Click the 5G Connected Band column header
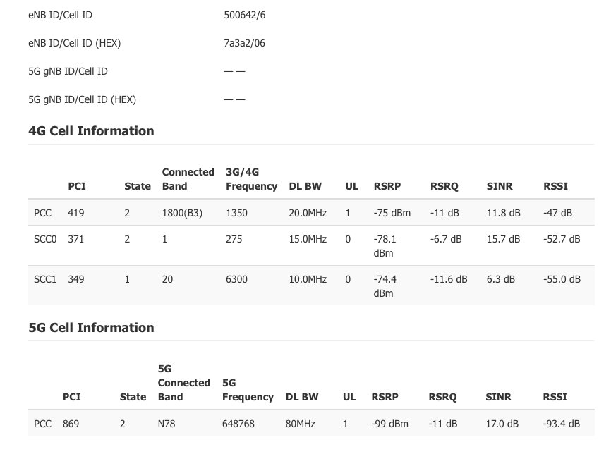The image size is (599, 454). (183, 383)
